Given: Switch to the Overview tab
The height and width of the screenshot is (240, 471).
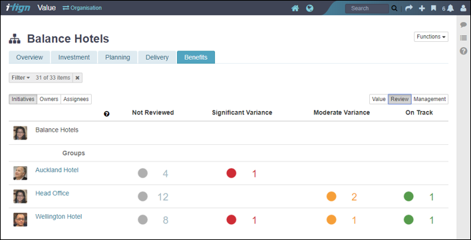Looking at the screenshot, I should click(x=29, y=57).
